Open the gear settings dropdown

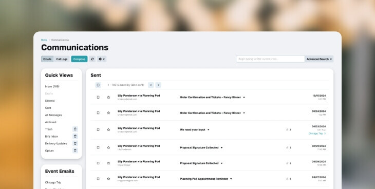[102, 59]
